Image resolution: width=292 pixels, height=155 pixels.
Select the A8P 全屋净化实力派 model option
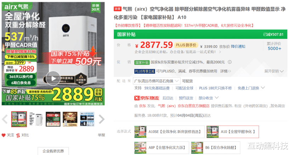click(x=162, y=148)
